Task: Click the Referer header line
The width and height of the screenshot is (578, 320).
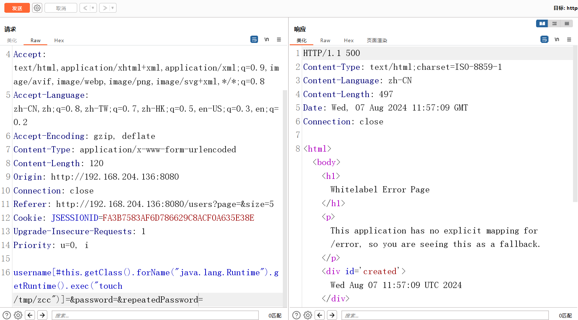Action: click(x=144, y=204)
